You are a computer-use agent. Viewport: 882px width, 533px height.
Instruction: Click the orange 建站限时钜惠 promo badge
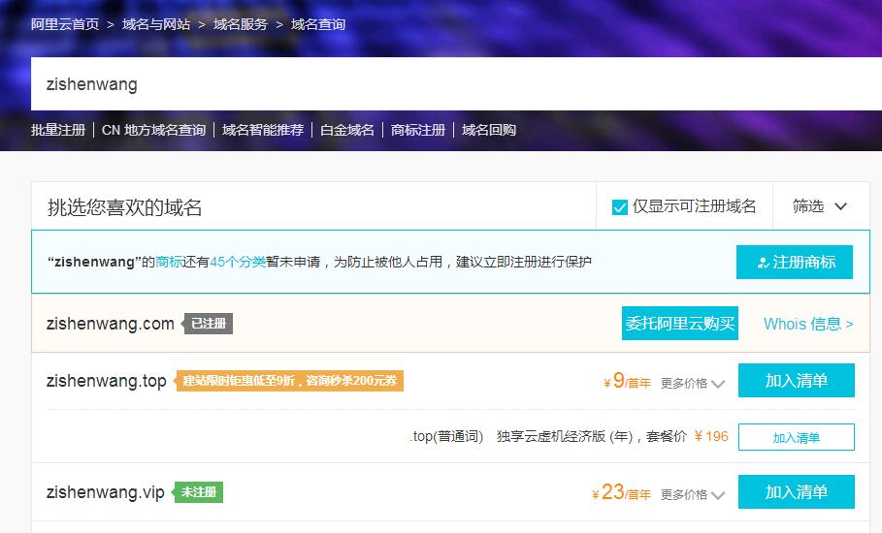pyautogui.click(x=290, y=381)
